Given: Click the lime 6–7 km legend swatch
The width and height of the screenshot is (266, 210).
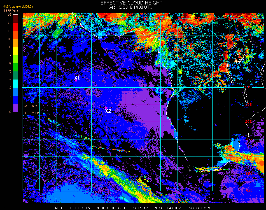Looking at the screenshot, I should click(15, 59).
